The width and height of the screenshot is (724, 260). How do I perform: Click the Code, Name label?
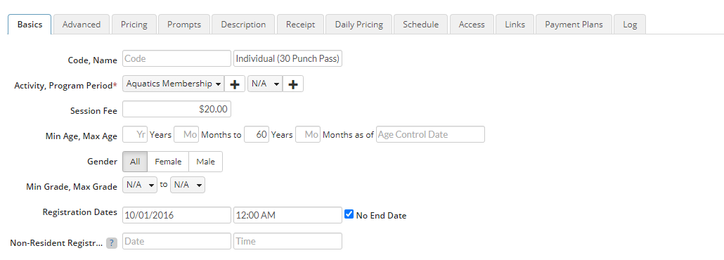point(92,60)
